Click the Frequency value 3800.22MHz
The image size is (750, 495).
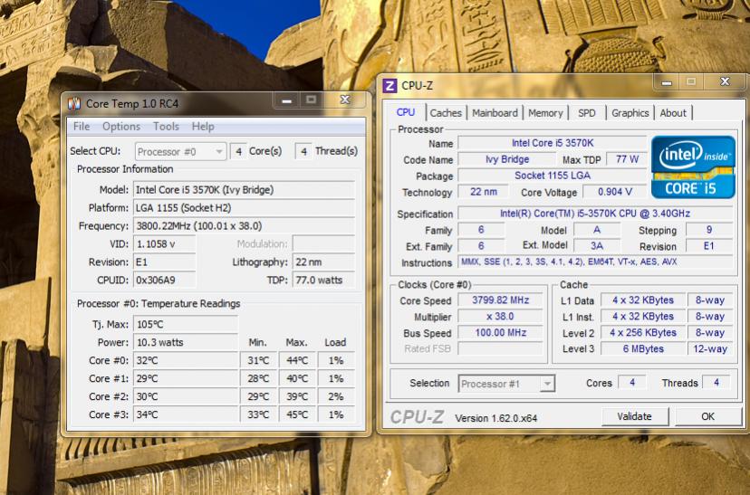point(244,226)
